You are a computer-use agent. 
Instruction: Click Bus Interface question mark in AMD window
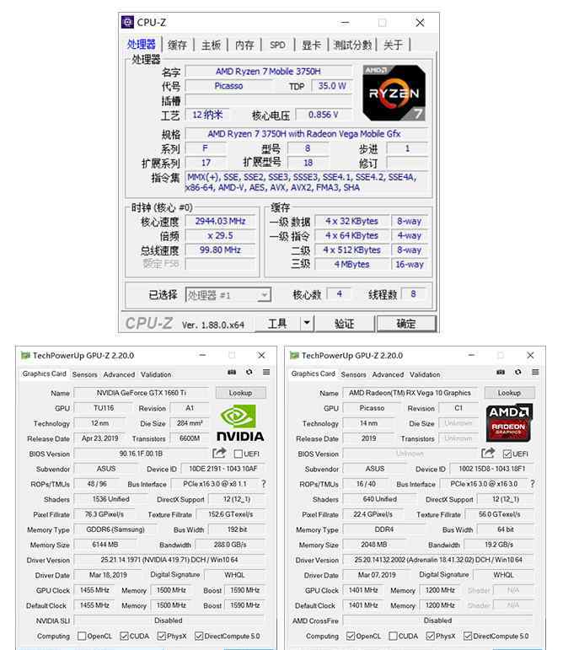(x=533, y=484)
